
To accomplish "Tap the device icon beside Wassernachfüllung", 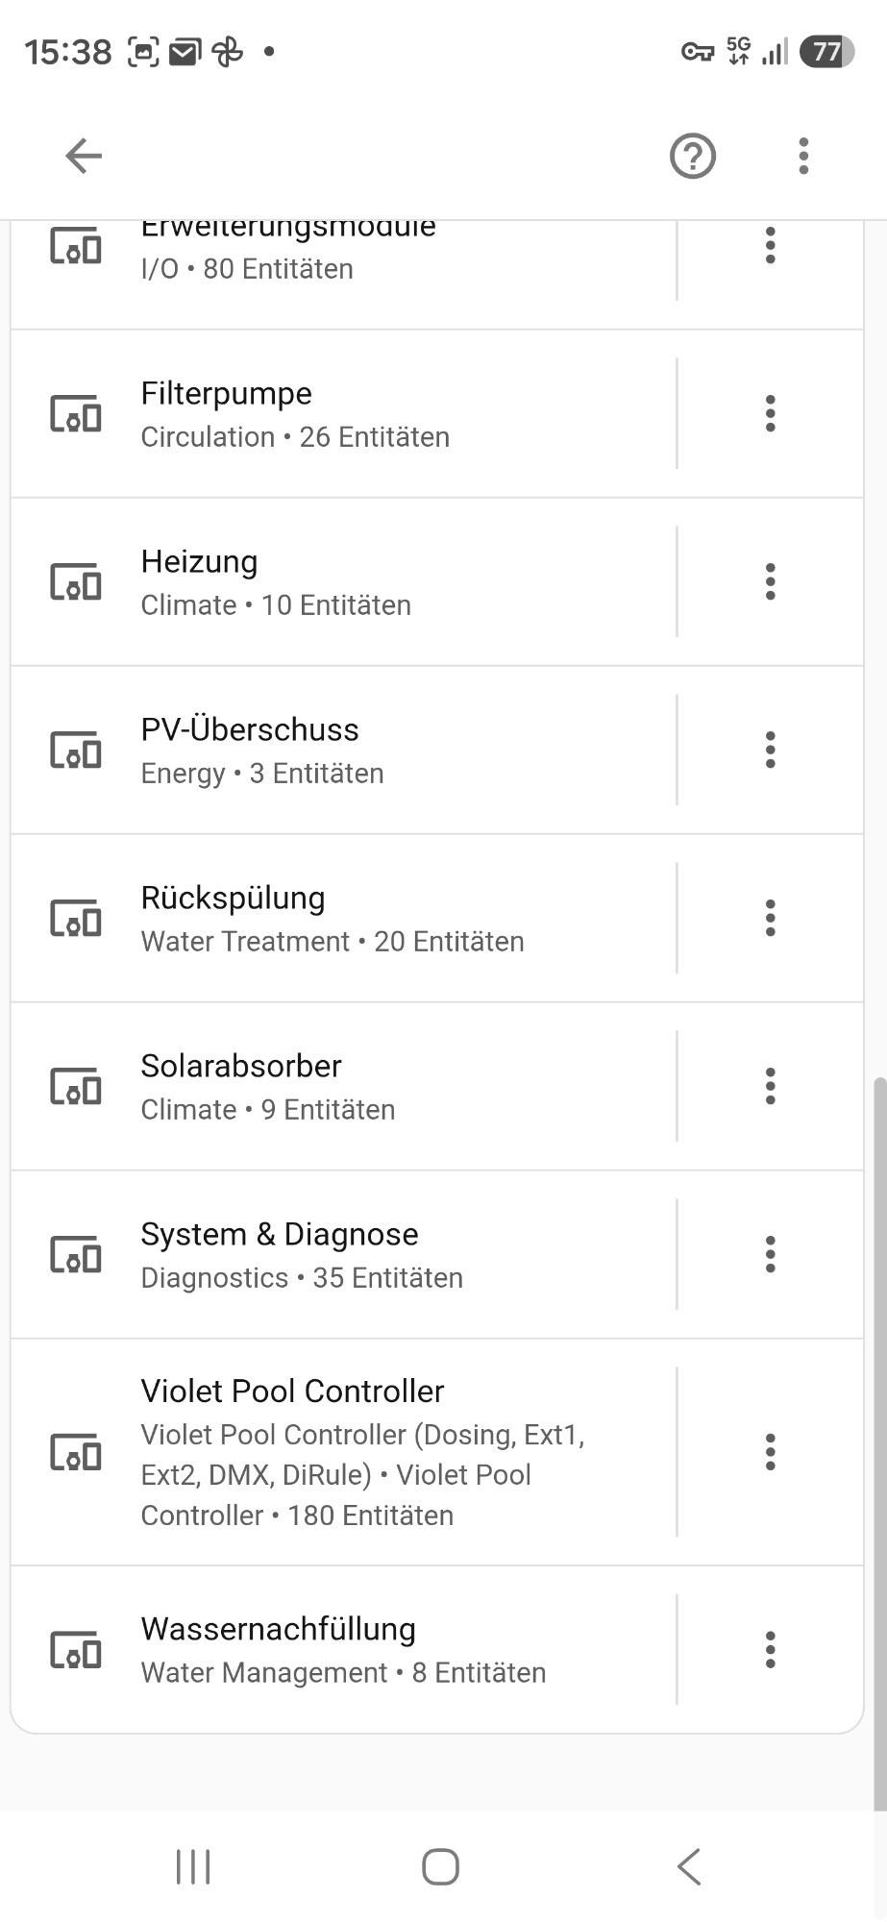I will (76, 1649).
